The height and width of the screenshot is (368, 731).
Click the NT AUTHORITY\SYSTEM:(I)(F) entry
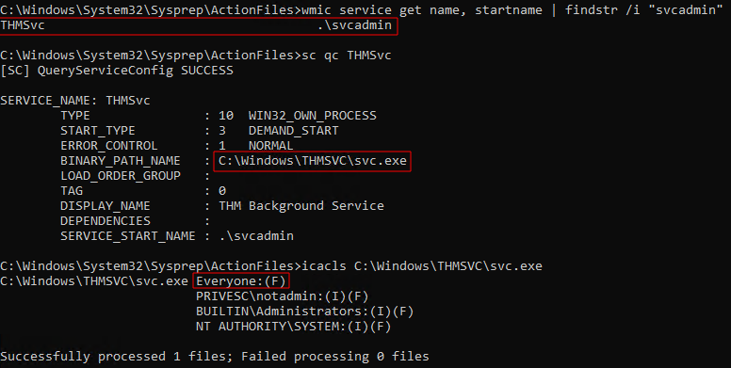[293, 327]
